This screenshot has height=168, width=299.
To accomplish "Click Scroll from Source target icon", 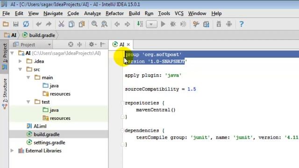I will [71, 44].
